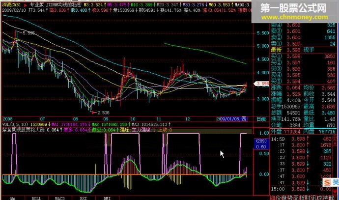Viewport: 339px width, 200px height.
Task: Click the 买⑤ 3.594 bid row
Action: click(x=303, y=82)
